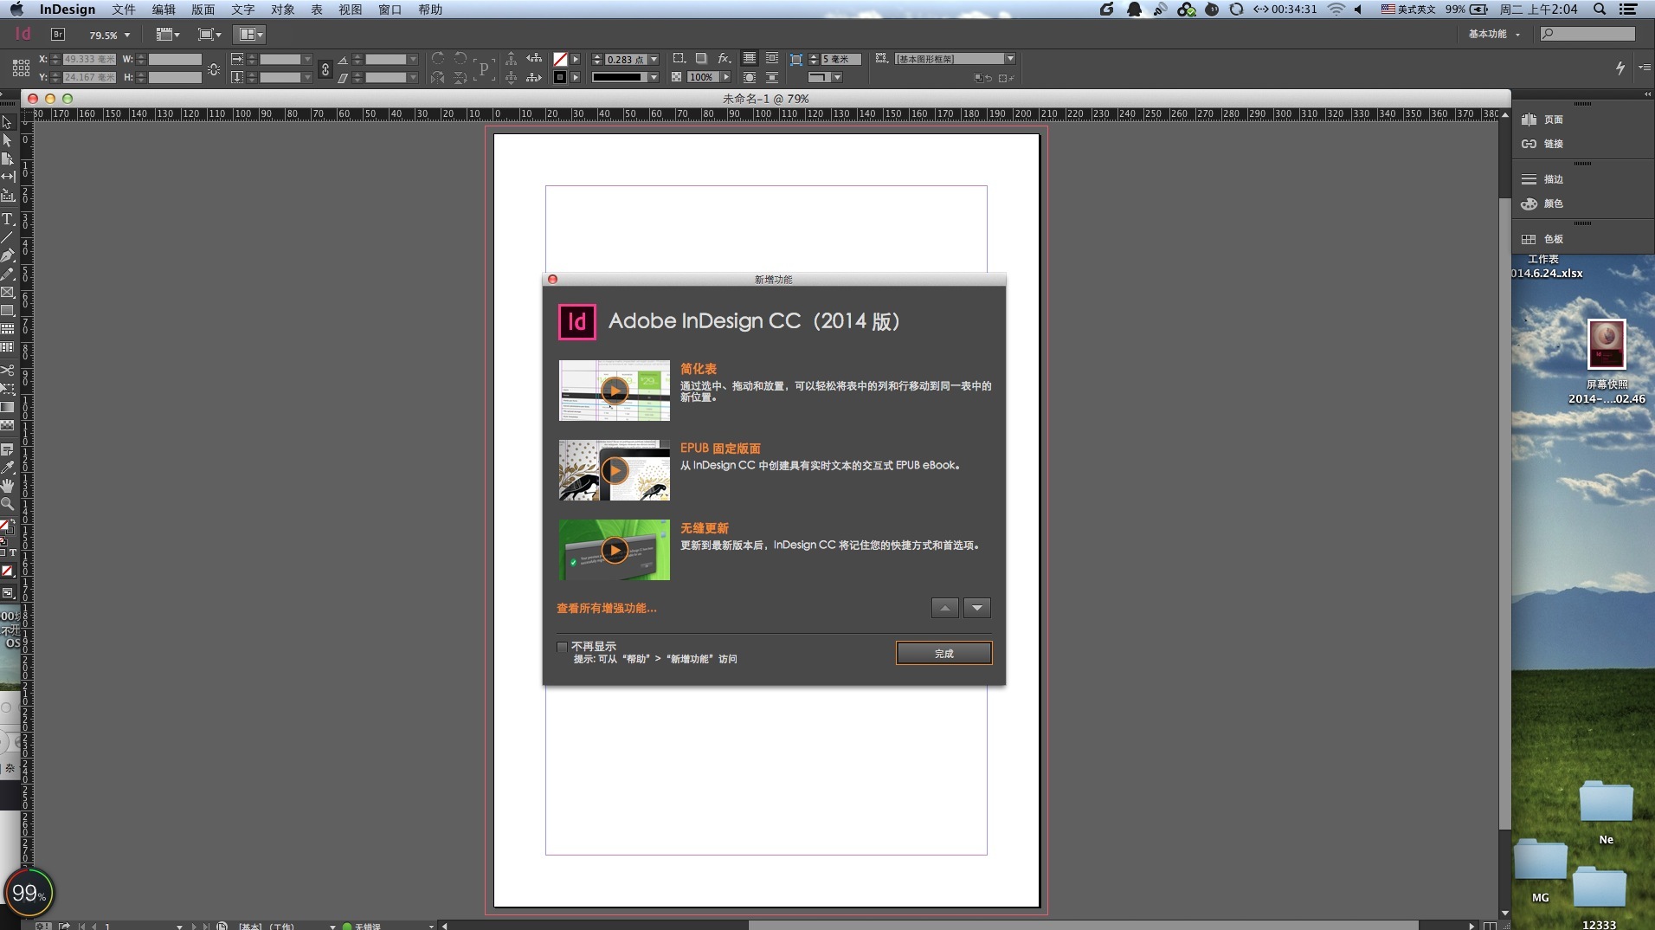The width and height of the screenshot is (1655, 930).
Task: Select the Type tool in toolbox
Action: [x=8, y=219]
